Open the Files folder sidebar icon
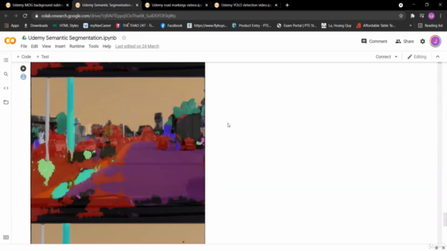Screen dimensions: 447x251 pyautogui.click(x=6, y=102)
